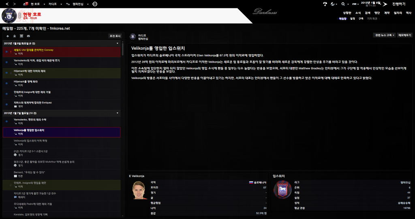Open the 역사 menu
The width and height of the screenshot is (415, 219).
click(x=409, y=13)
